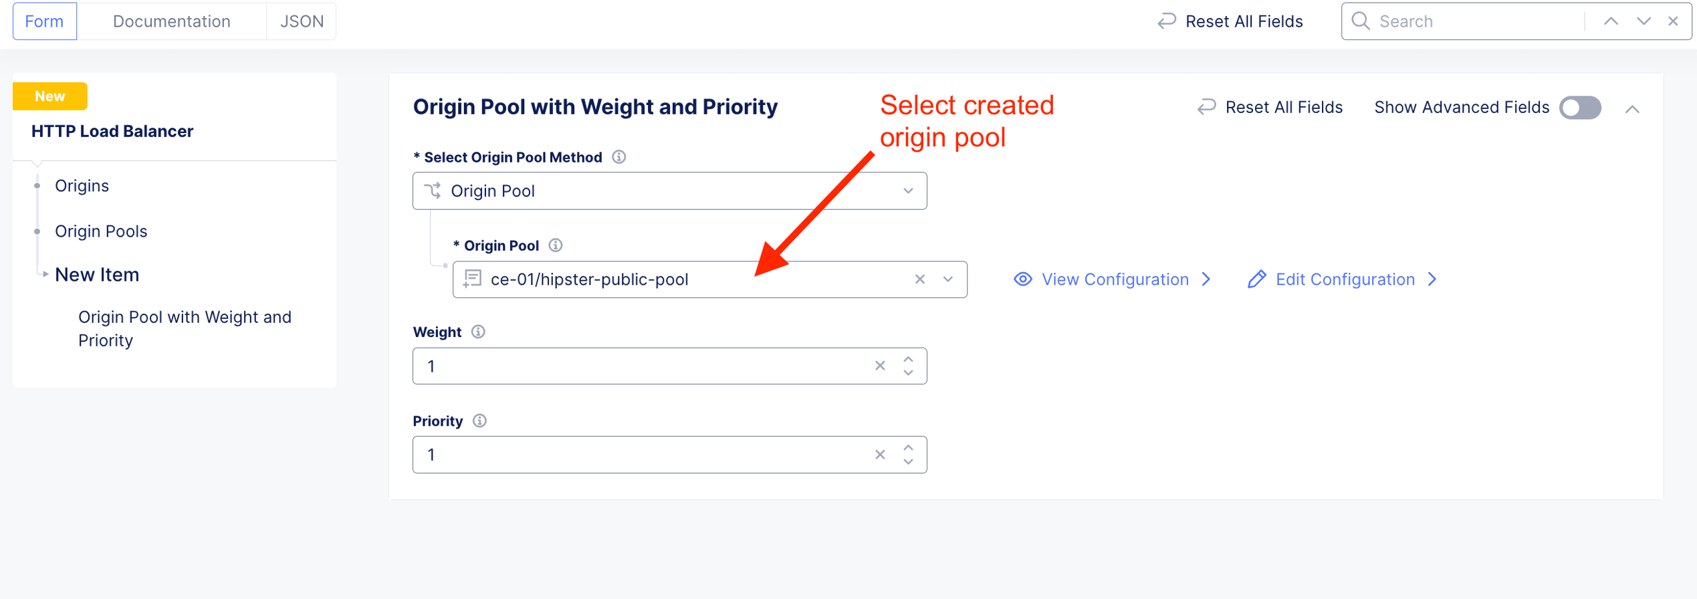Screen dimensions: 1697x599
Task: Open the JSON tab
Action: click(x=302, y=21)
